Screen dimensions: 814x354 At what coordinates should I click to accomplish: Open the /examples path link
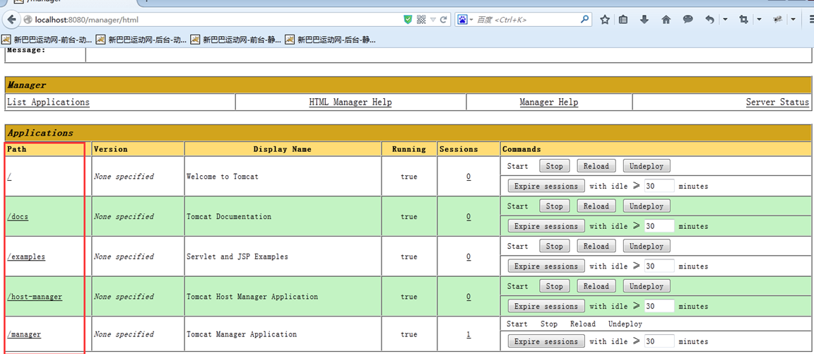pos(26,256)
